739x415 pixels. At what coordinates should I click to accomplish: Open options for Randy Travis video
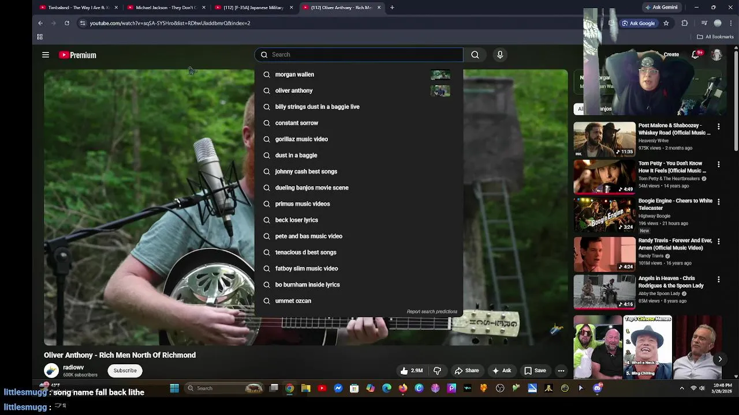[x=719, y=242]
